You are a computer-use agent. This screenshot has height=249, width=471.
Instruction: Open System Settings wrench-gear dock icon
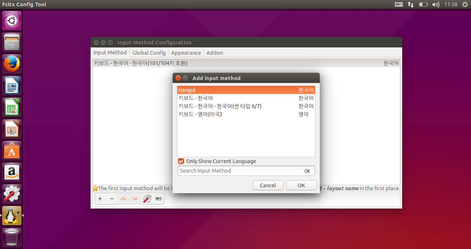pyautogui.click(x=12, y=194)
